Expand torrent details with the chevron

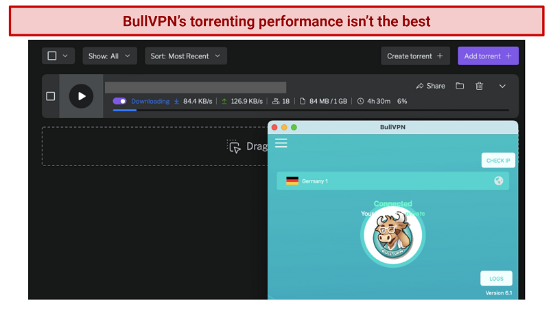(502, 86)
